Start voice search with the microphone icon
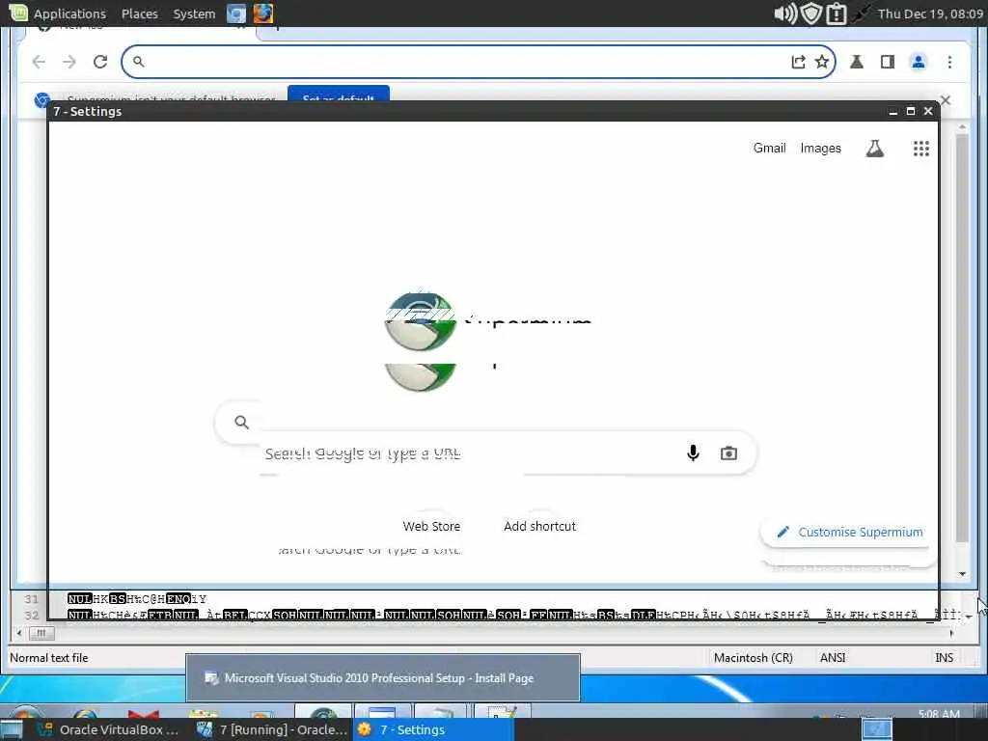This screenshot has height=741, width=988. (x=693, y=453)
